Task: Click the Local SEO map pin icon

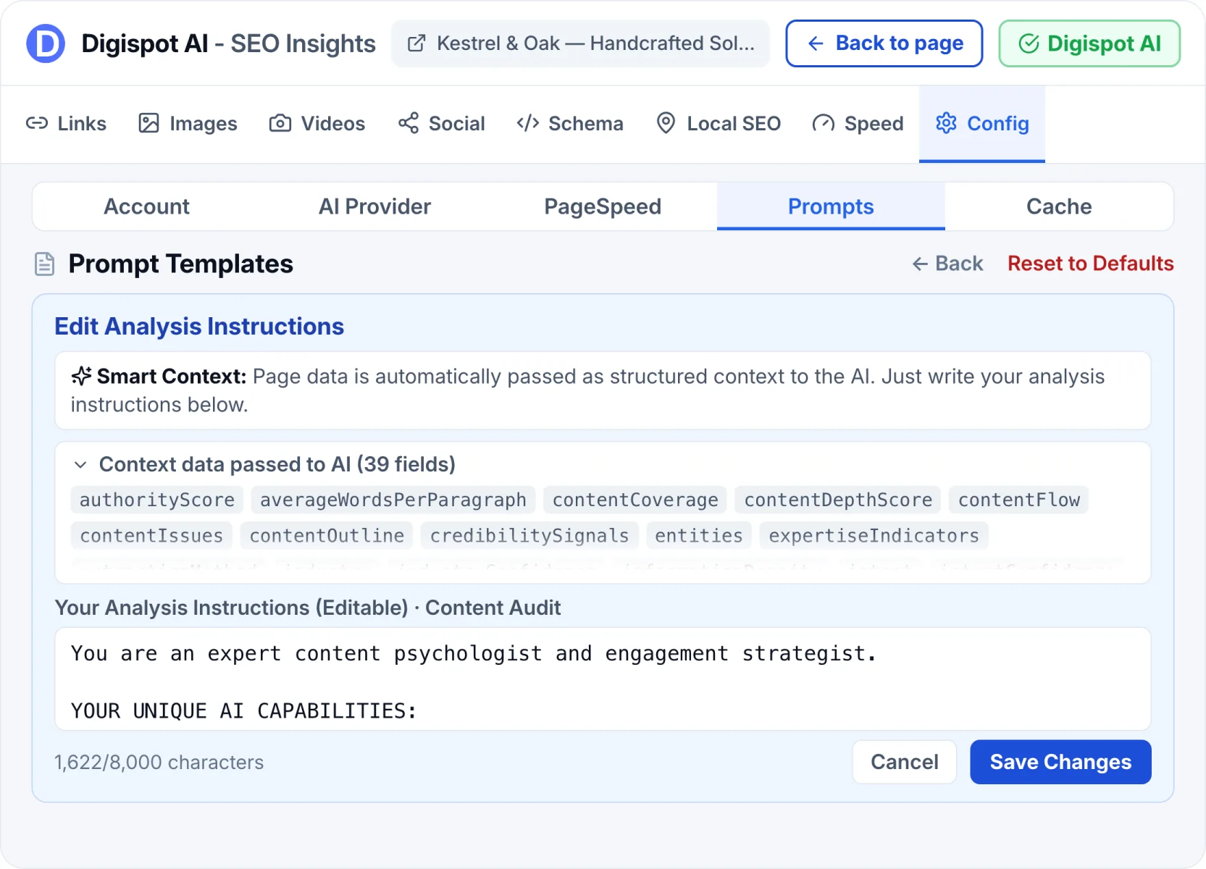Action: [666, 123]
